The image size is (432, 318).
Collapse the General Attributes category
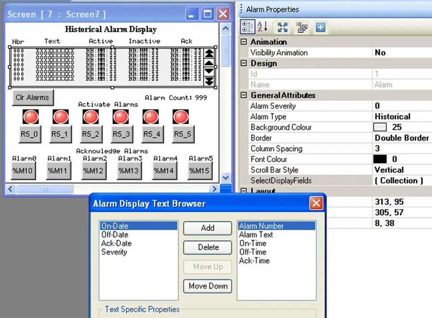point(243,95)
